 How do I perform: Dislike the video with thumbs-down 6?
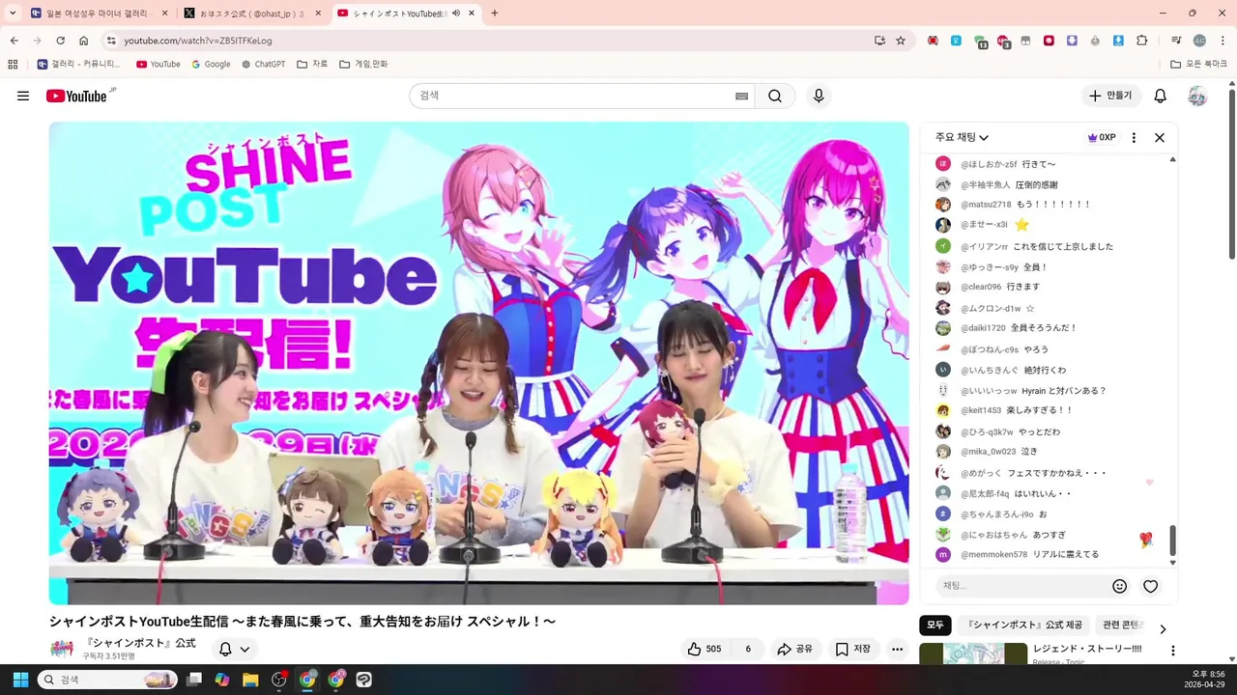click(x=747, y=649)
